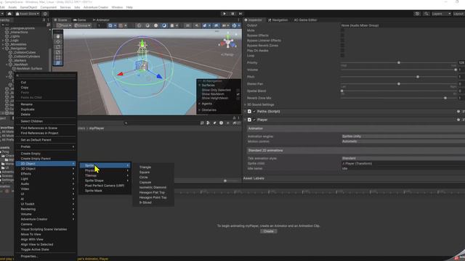Switch to the AC Game Editor tab
The image size is (465, 261).
pyautogui.click(x=305, y=20)
